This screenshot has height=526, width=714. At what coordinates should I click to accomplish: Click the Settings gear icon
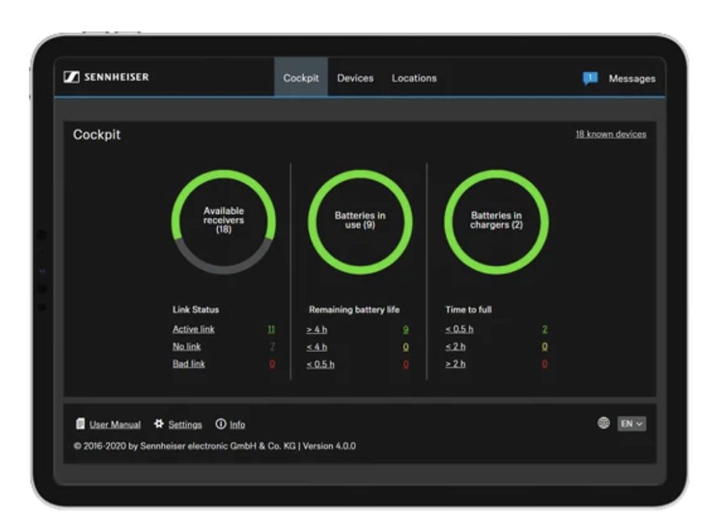point(159,424)
